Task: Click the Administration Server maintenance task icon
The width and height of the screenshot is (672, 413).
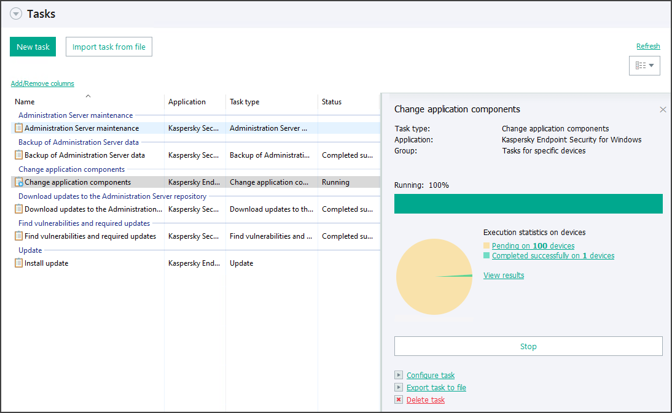Action: click(18, 128)
